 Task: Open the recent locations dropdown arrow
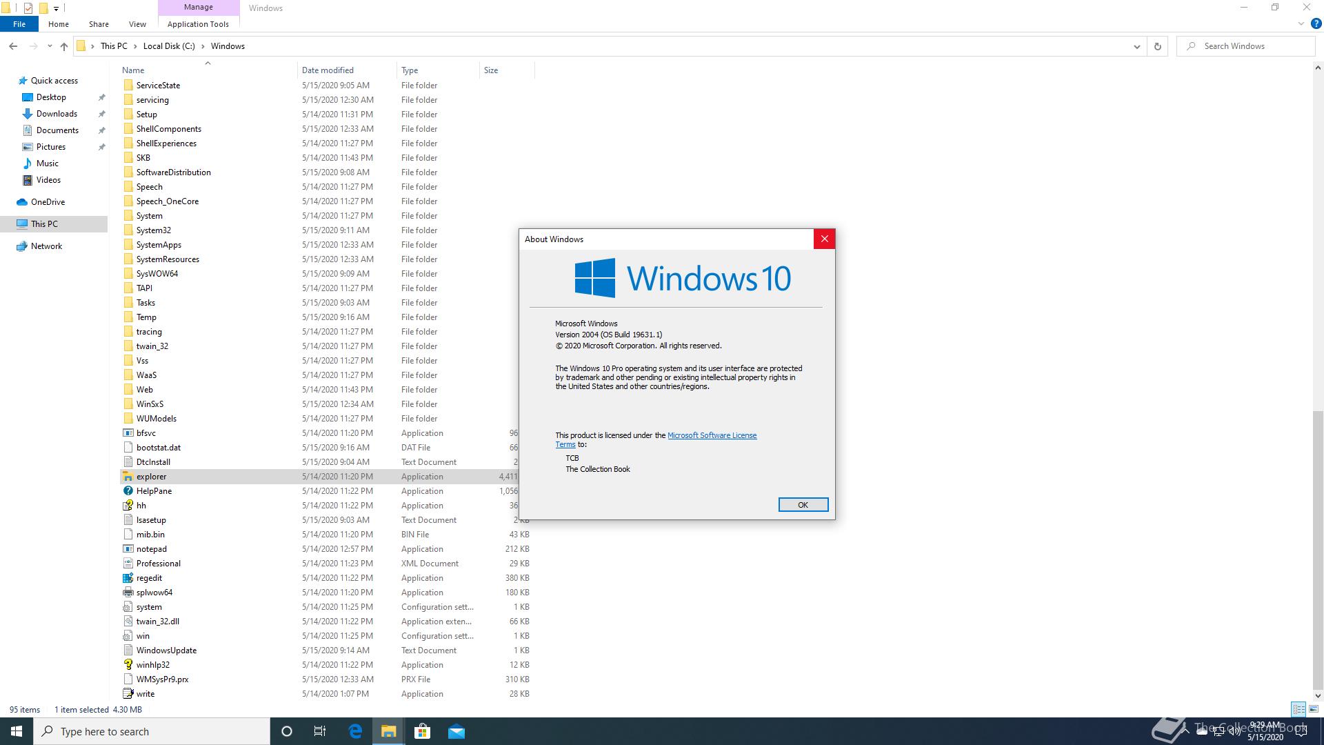click(50, 46)
